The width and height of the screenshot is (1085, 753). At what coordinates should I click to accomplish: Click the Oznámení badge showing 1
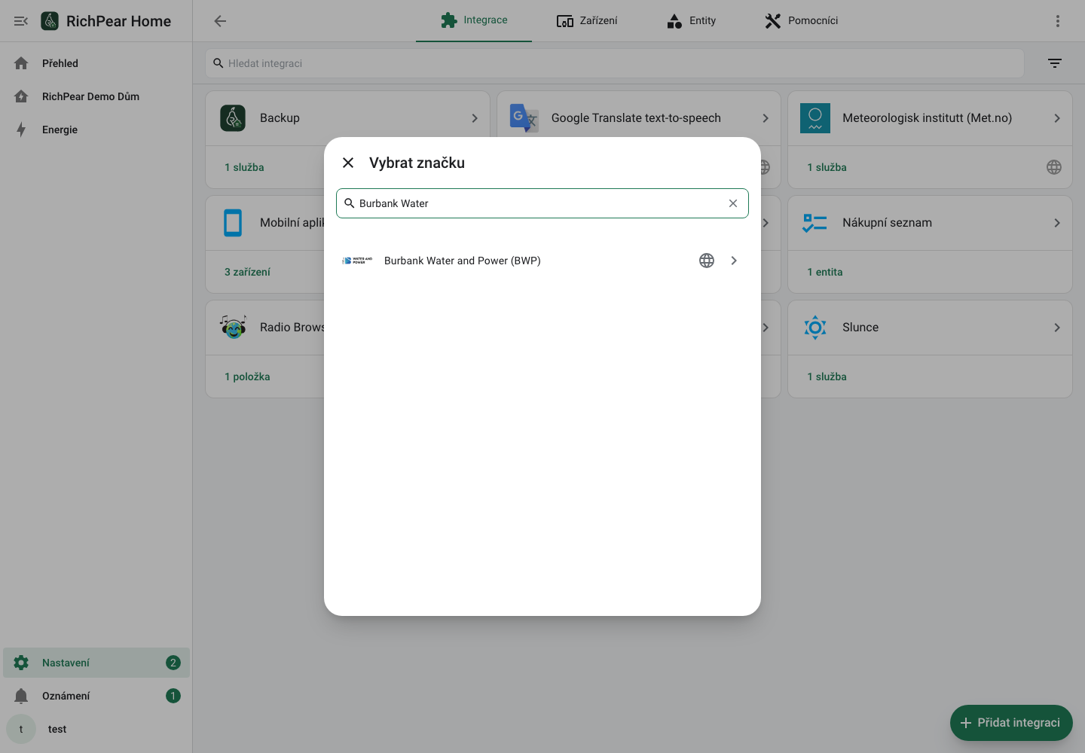pos(173,696)
